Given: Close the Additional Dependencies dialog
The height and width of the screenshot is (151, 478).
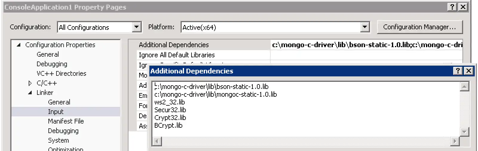Looking at the screenshot, I should pyautogui.click(x=469, y=71).
